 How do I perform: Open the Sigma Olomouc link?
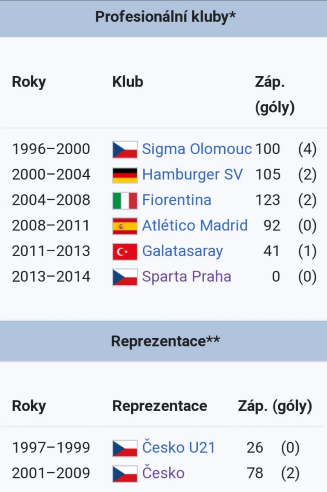point(197,149)
